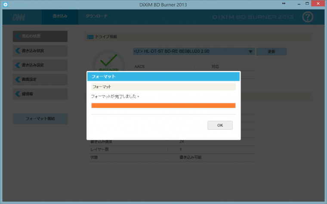The height and width of the screenshot is (204, 327).
Task: Select 現在の状態 in the sidebar
Action: click(40, 36)
